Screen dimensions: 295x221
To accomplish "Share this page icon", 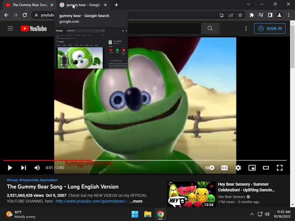I will click(x=231, y=15).
